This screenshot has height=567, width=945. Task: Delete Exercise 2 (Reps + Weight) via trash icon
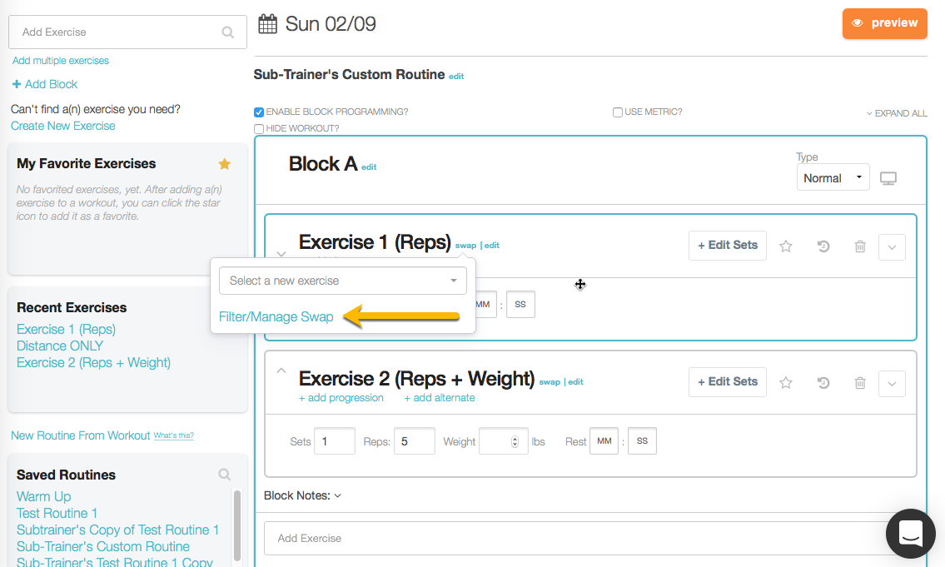click(860, 383)
